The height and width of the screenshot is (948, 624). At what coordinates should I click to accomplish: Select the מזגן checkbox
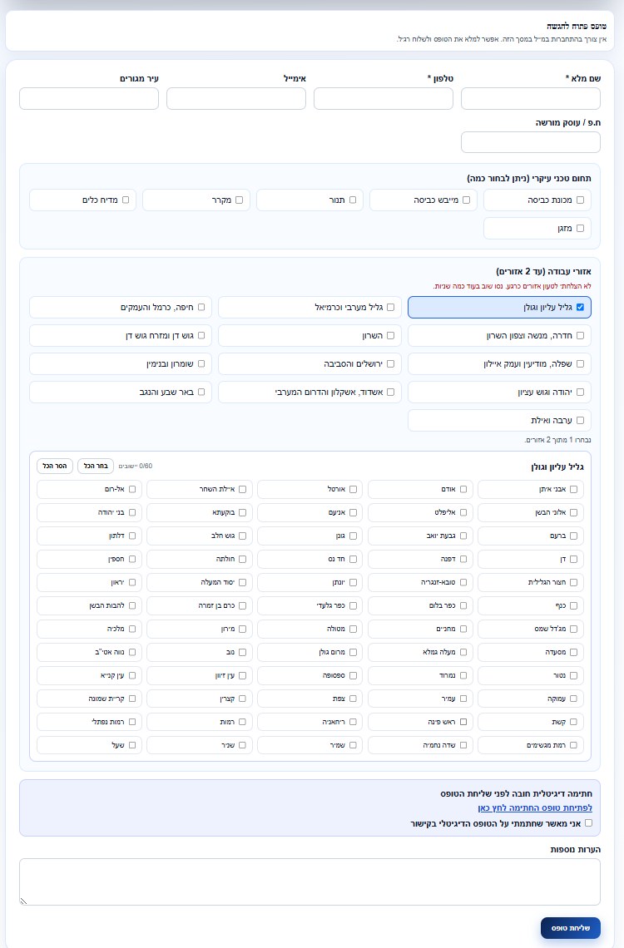tap(580, 229)
